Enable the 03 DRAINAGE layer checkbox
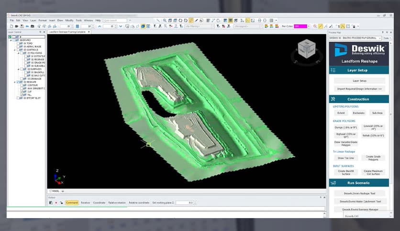Viewport: 400px width, 231px height. pyautogui.click(x=22, y=78)
